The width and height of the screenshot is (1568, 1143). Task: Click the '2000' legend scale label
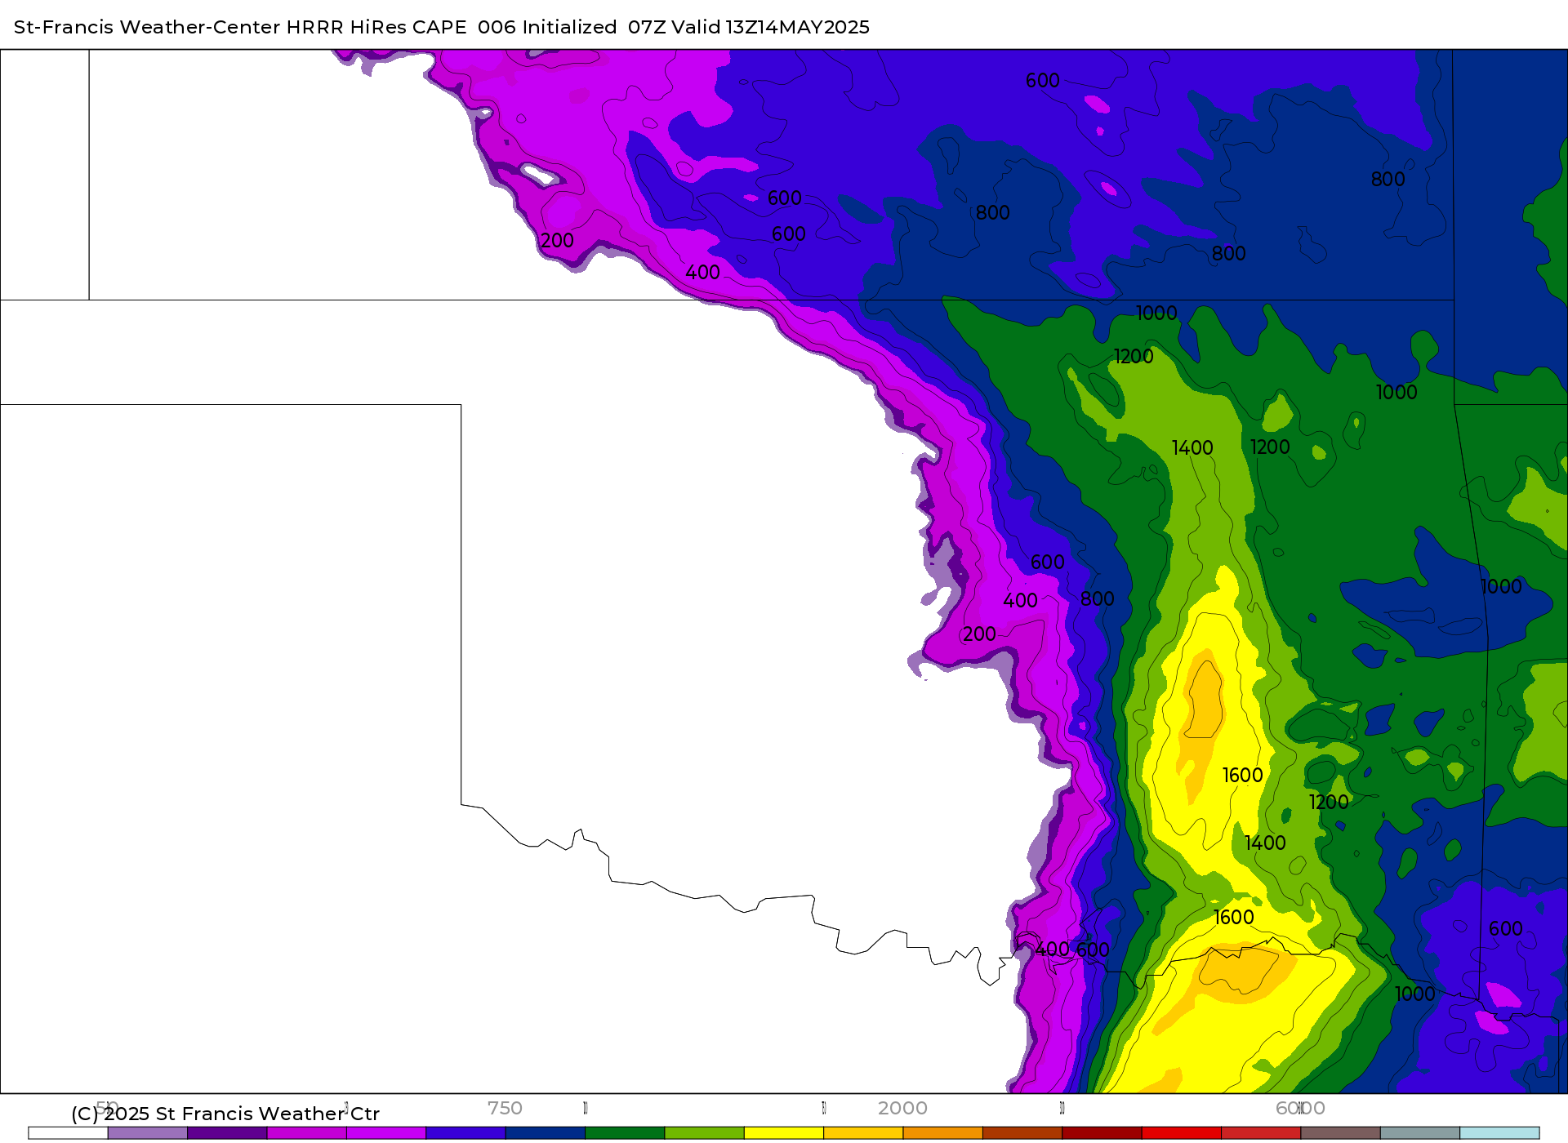click(902, 1108)
